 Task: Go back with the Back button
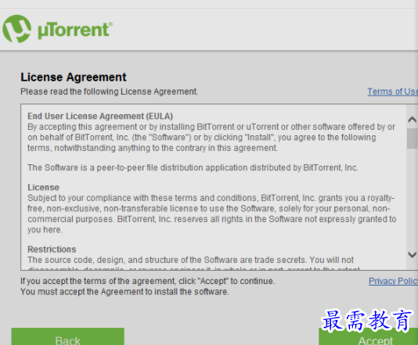[x=68, y=336]
